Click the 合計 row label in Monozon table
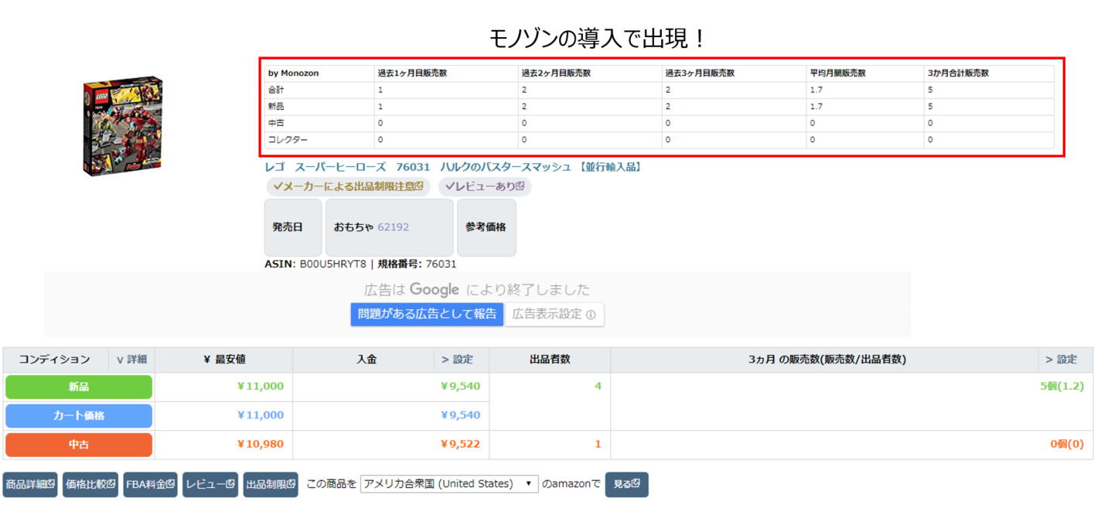 276,90
